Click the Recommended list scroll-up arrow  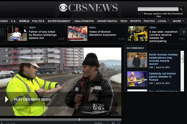[182, 52]
